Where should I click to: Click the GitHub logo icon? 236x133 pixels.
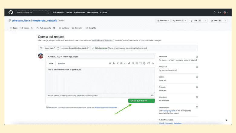[11, 12]
